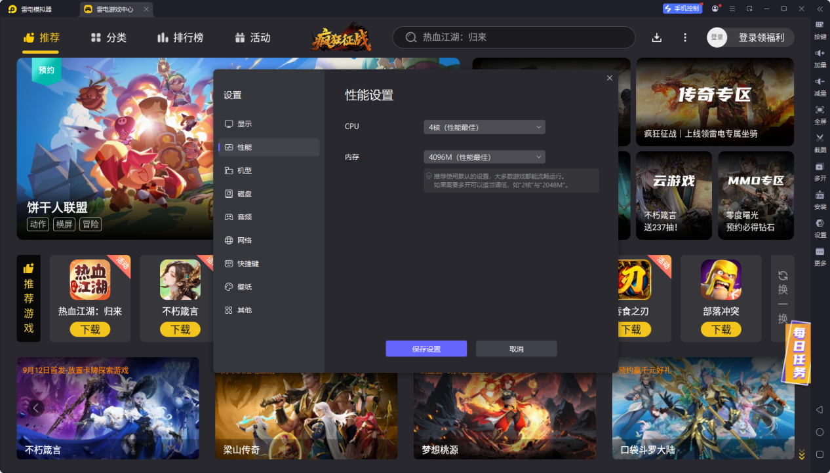This screenshot has width=830, height=473.
Task: Open the 机型 device model settings
Action: 269,170
